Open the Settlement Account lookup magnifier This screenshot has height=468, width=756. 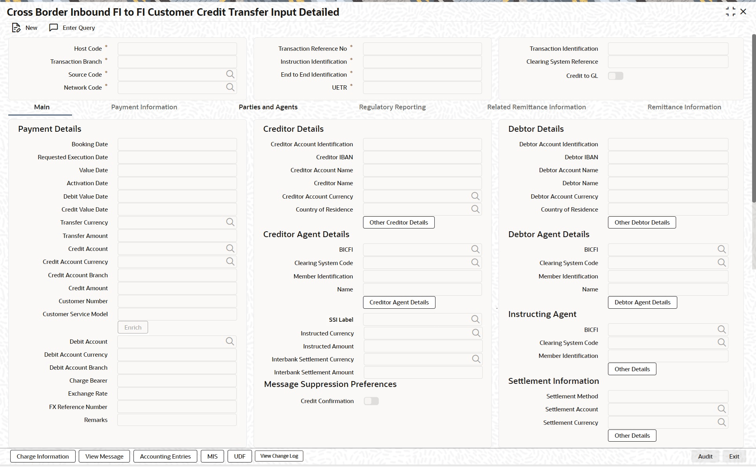722,409
